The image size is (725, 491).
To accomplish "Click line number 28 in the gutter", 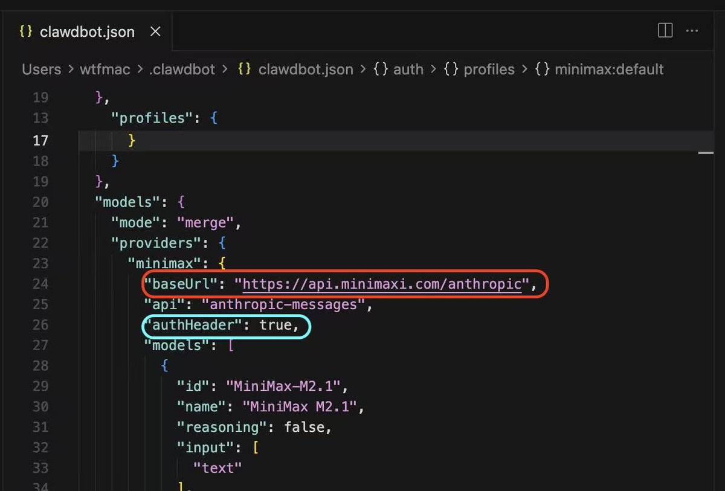I will point(40,366).
